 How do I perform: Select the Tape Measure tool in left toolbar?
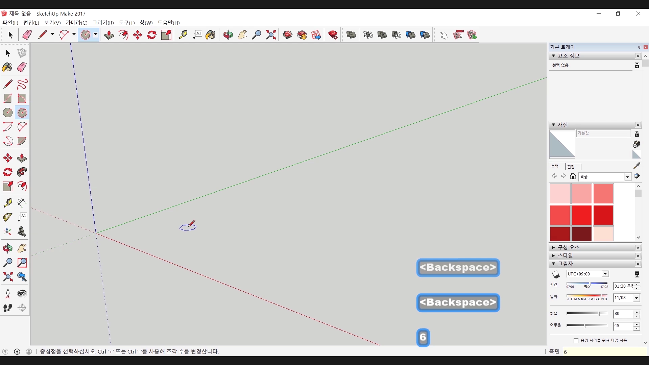click(7, 202)
